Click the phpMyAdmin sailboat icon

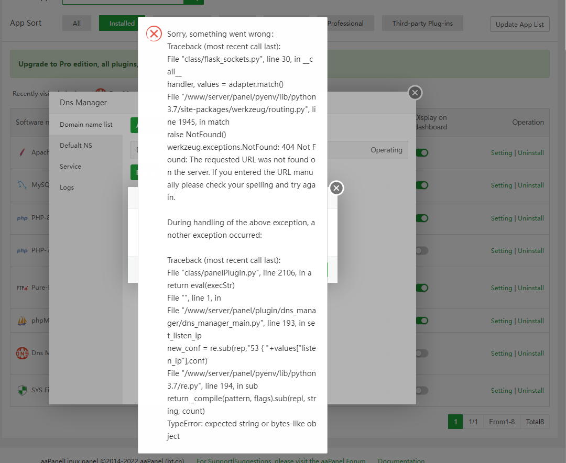[22, 321]
